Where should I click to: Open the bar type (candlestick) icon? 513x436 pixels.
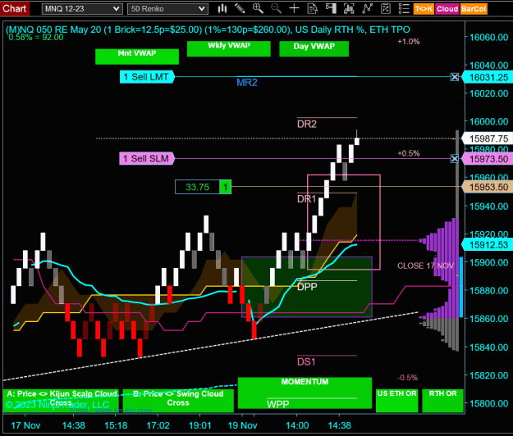coord(222,9)
